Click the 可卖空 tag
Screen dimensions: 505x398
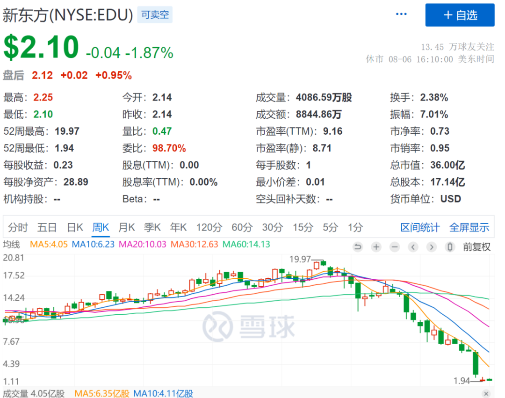tap(155, 15)
